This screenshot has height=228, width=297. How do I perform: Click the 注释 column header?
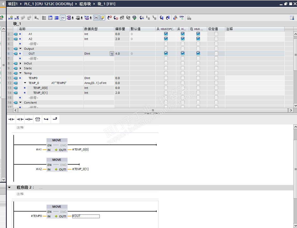pos(255,29)
